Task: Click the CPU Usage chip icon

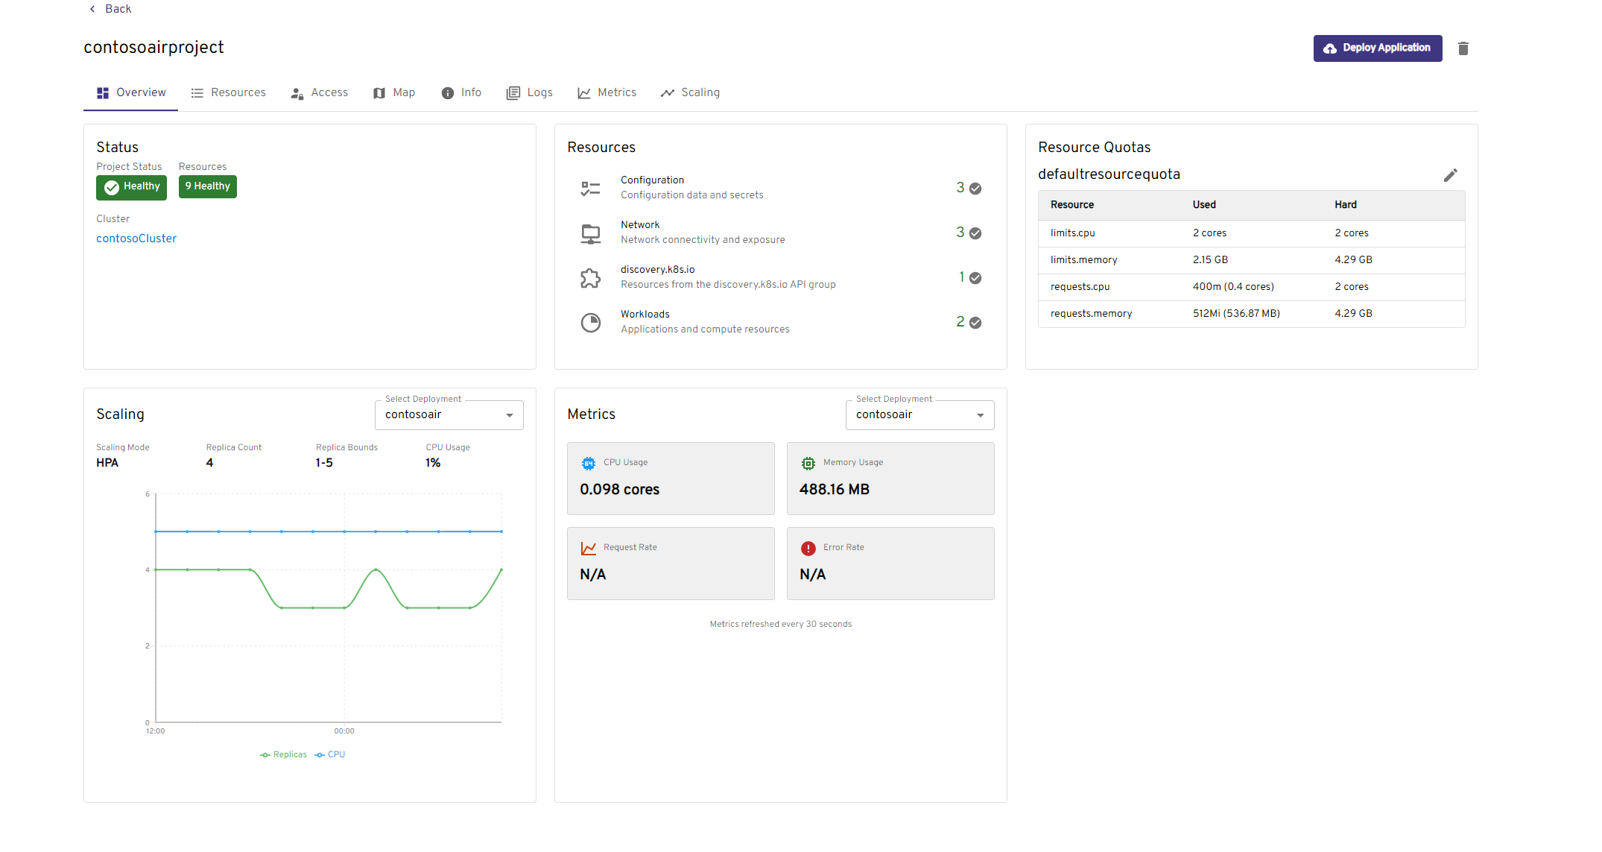Action: [x=589, y=463]
